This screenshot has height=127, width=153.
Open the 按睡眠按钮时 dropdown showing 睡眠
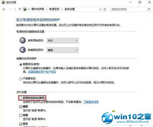tap(63, 50)
